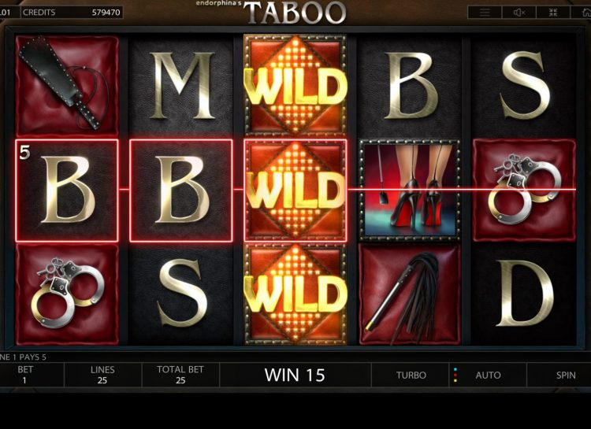Click the paddle symbol on first reel

[x=67, y=86]
